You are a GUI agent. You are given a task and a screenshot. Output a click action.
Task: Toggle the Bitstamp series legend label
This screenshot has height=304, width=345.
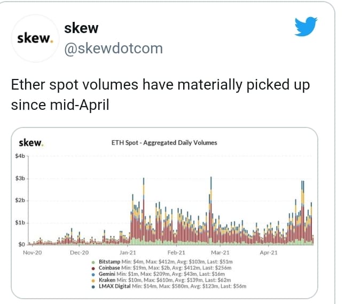tap(109, 262)
